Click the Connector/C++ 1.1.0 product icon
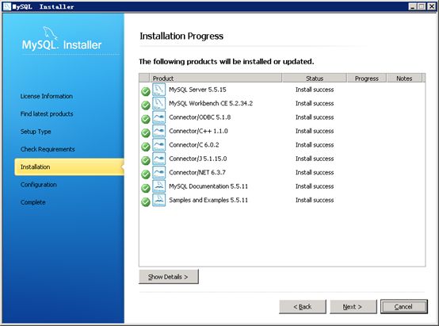439x326 pixels. coord(158,131)
